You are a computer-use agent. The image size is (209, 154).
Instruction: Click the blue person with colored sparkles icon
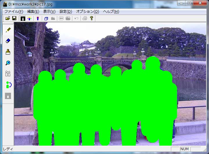coord(29,18)
